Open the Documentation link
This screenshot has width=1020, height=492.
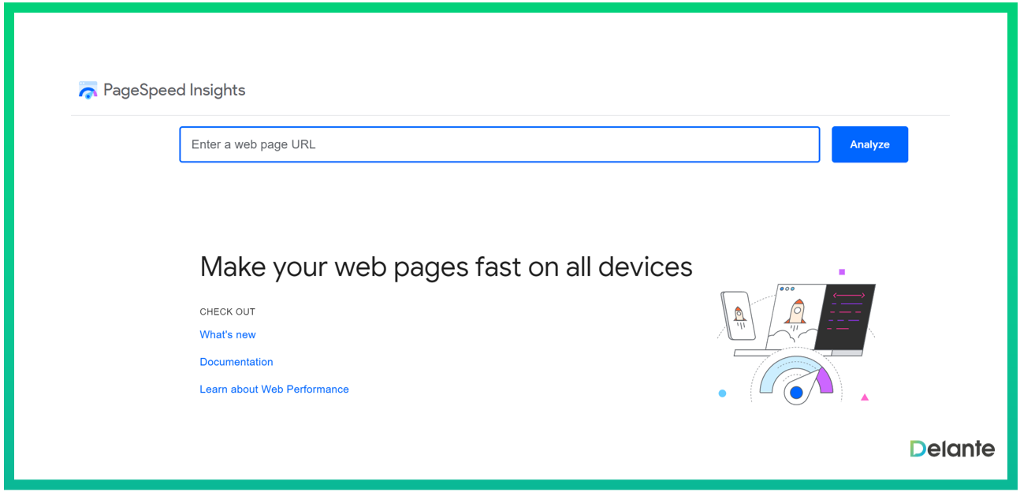point(236,362)
